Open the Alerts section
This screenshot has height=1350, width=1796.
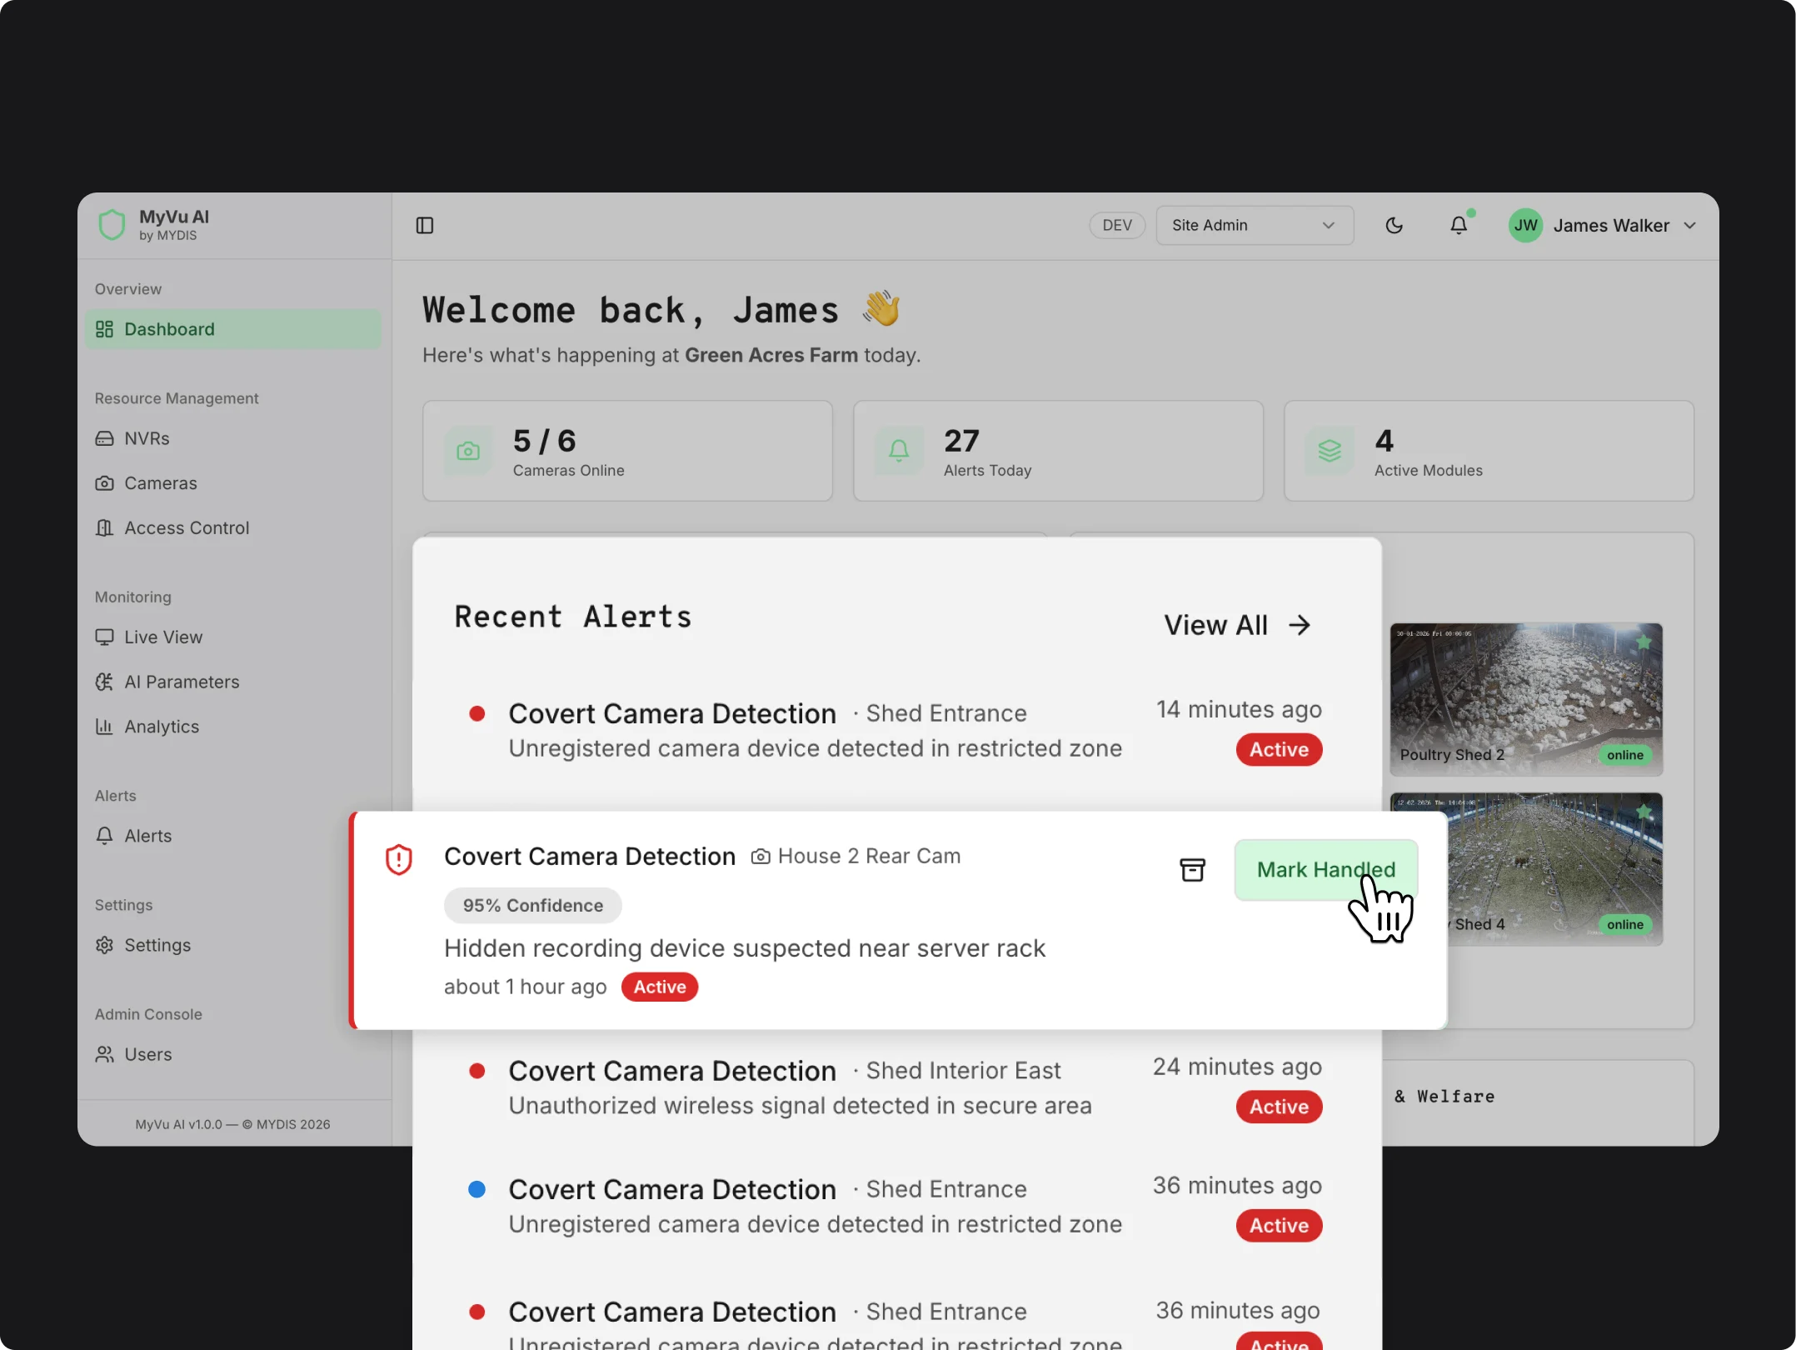[x=147, y=836]
